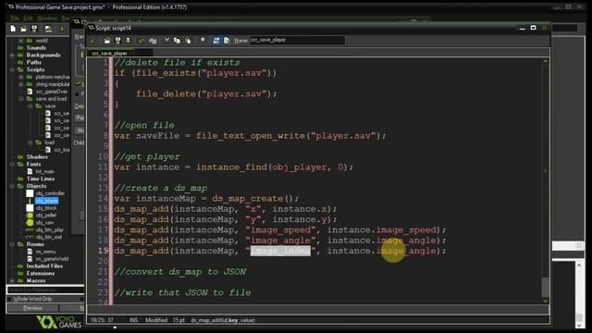Click Previous search result button
This screenshot has width=592, height=333.
coord(32,308)
